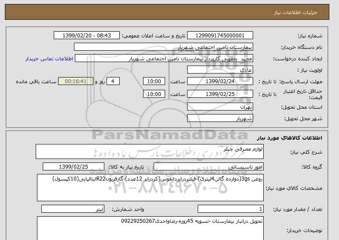Screen dimensions: 339x240
Task: Open the buyer contact information link
Action: click(x=49, y=59)
